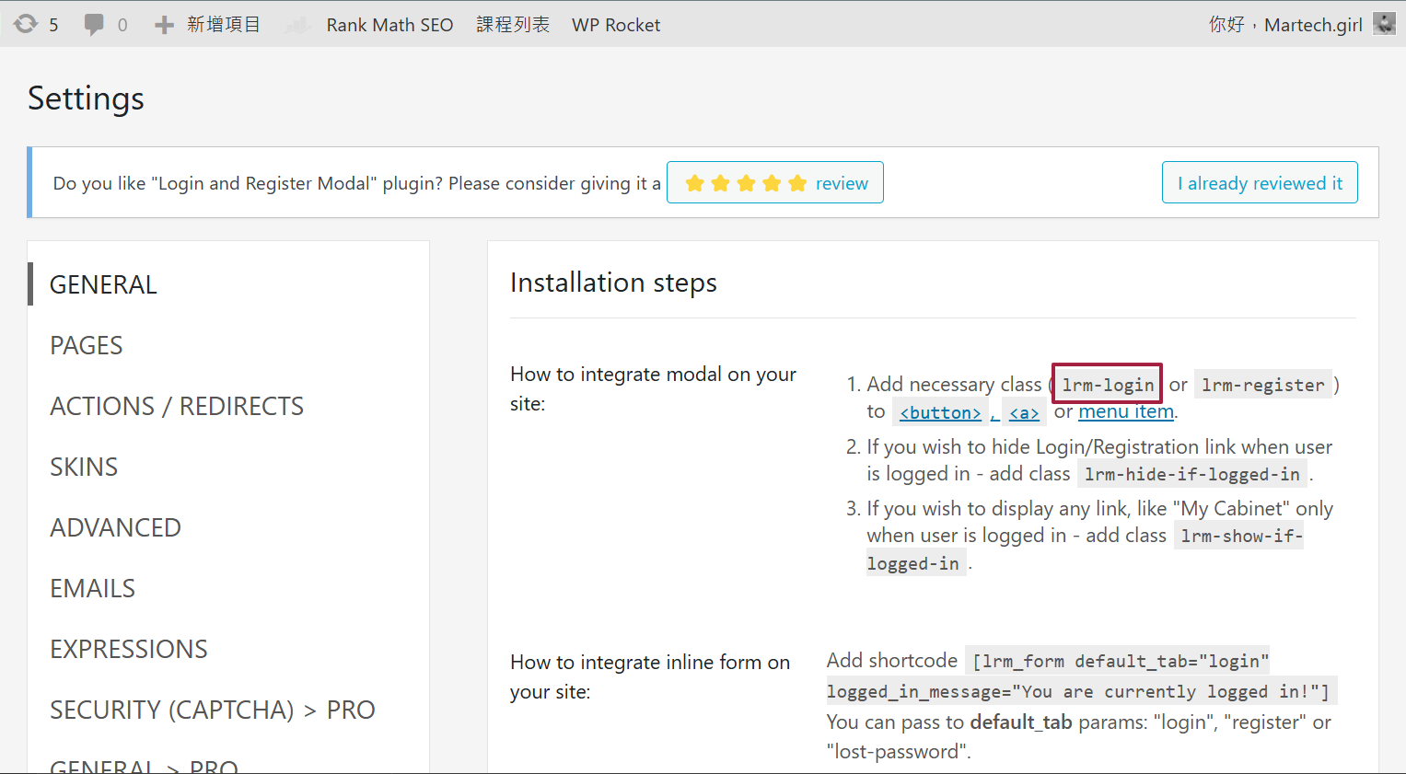
Task: Open SECURITY (CAPTCHA) > PRO tab
Action: (x=213, y=710)
